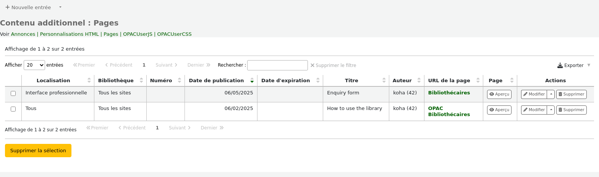The image size is (599, 177).
Task: Clear filter with Supprimer le filtre
Action: pos(333,65)
